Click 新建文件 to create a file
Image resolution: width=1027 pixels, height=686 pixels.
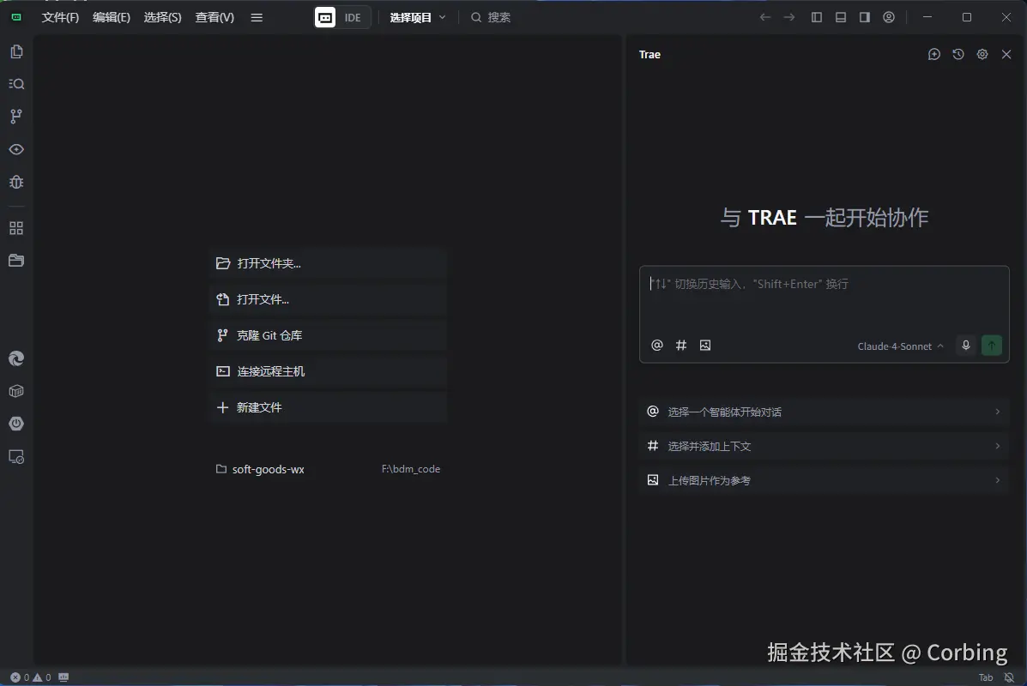pyautogui.click(x=329, y=407)
